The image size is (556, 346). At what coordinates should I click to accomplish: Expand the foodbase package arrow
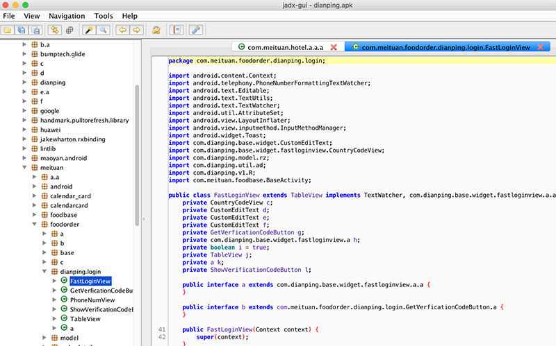34,214
